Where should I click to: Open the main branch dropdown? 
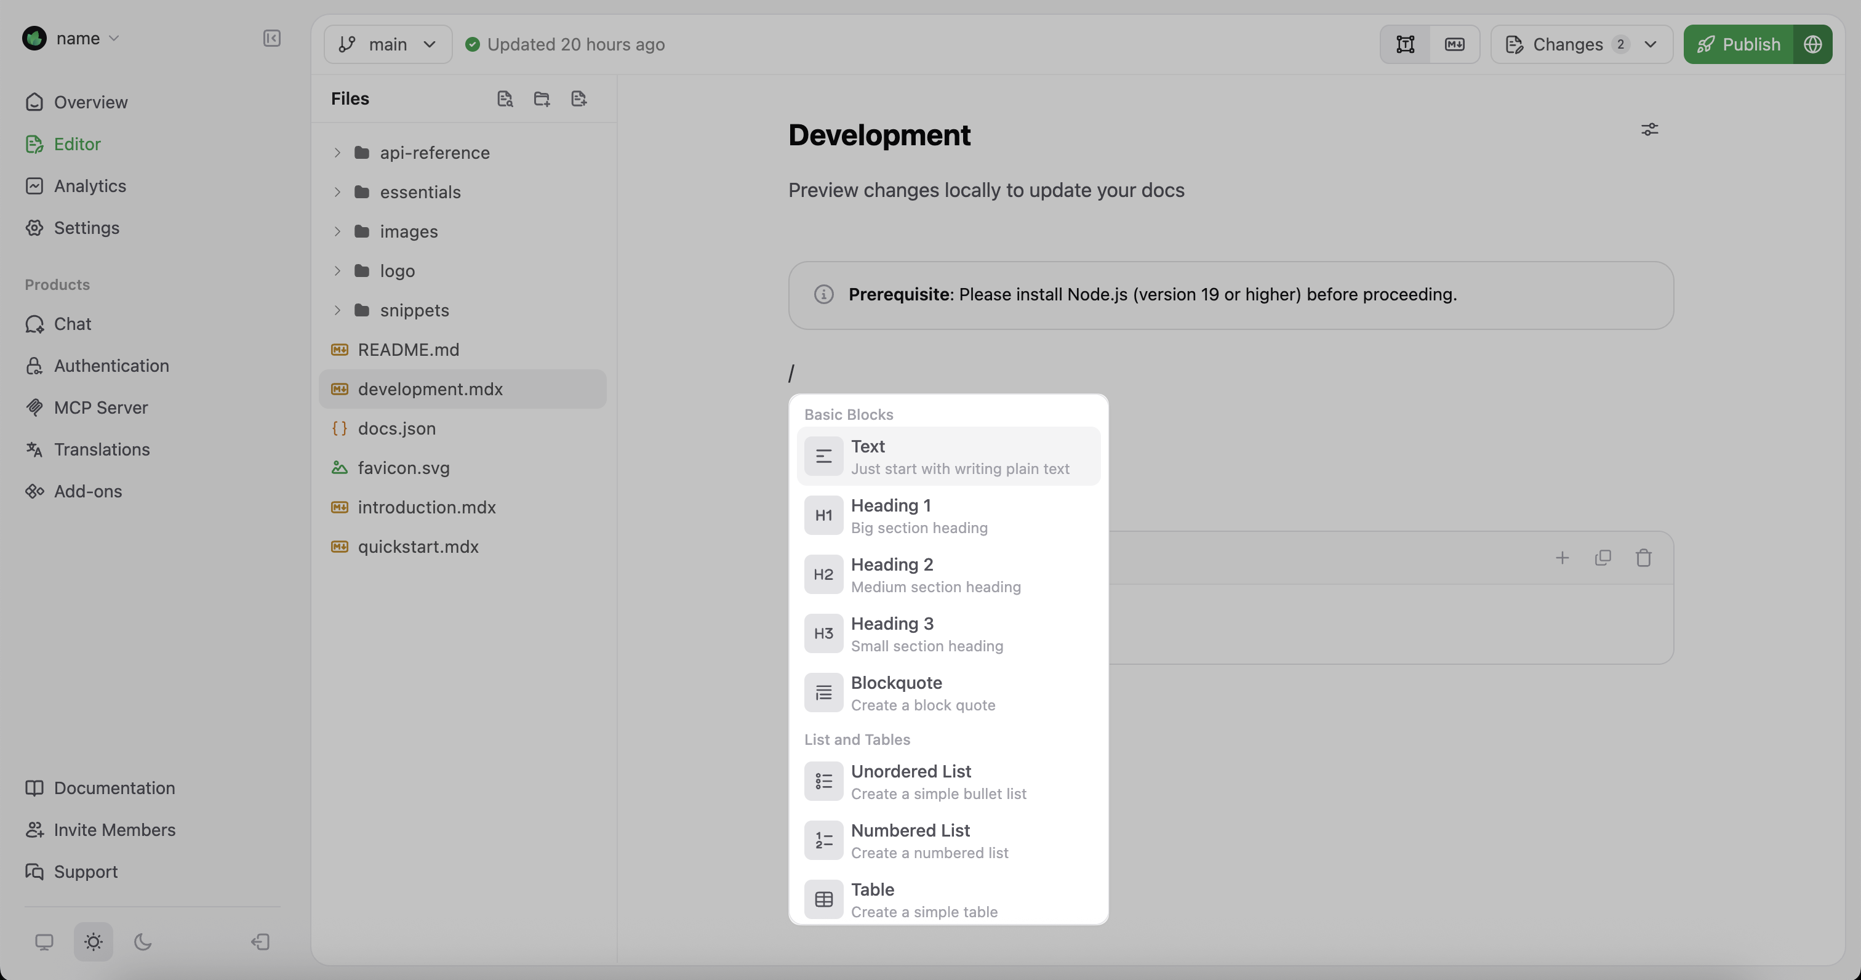click(x=388, y=44)
